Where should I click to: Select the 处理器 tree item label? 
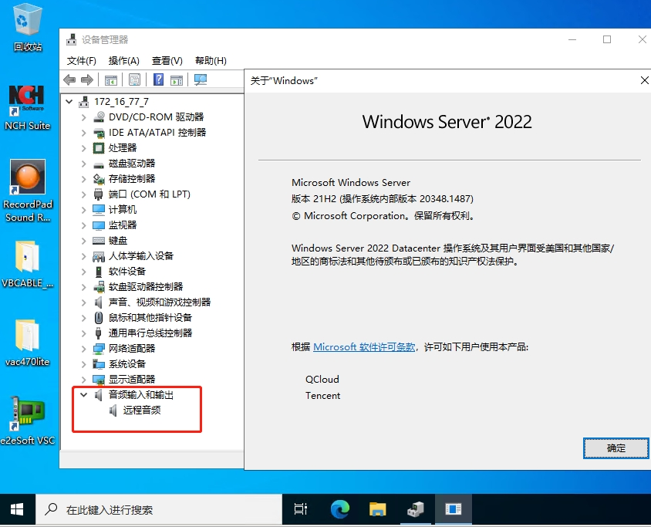pos(123,148)
